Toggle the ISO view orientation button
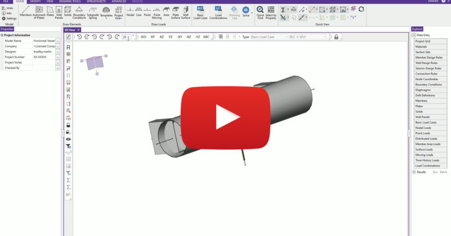Image resolution: width=451 pixels, height=236 pixels. (143, 37)
